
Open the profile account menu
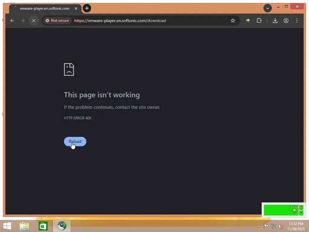click(x=286, y=21)
